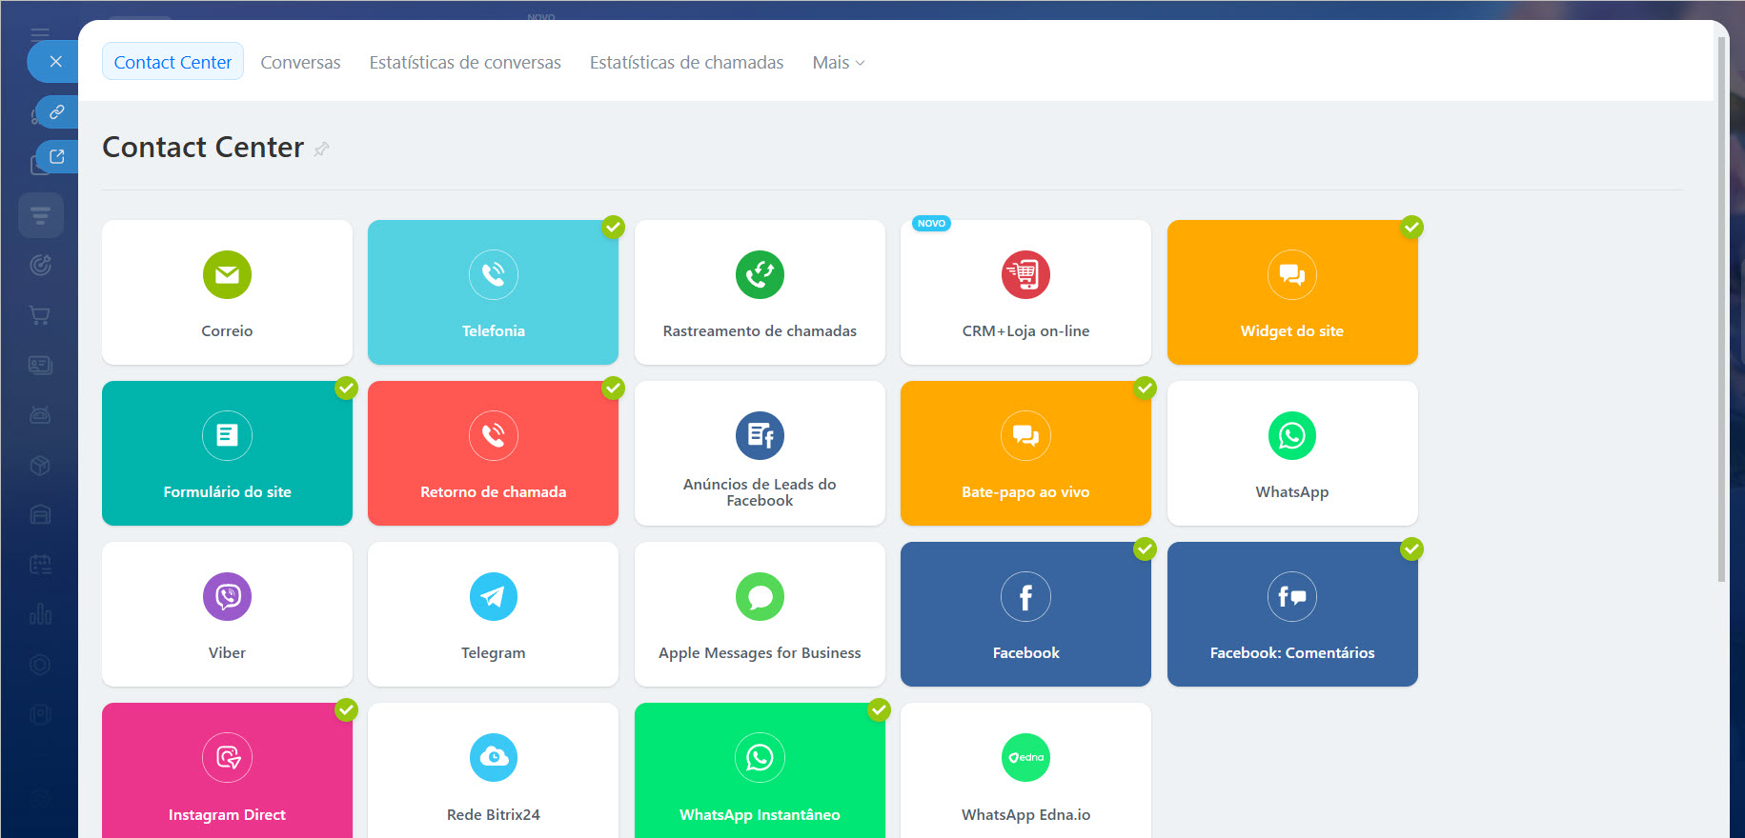This screenshot has width=1745, height=838.
Task: Click the checkmark on Instagram Direct tile
Action: pyautogui.click(x=346, y=710)
